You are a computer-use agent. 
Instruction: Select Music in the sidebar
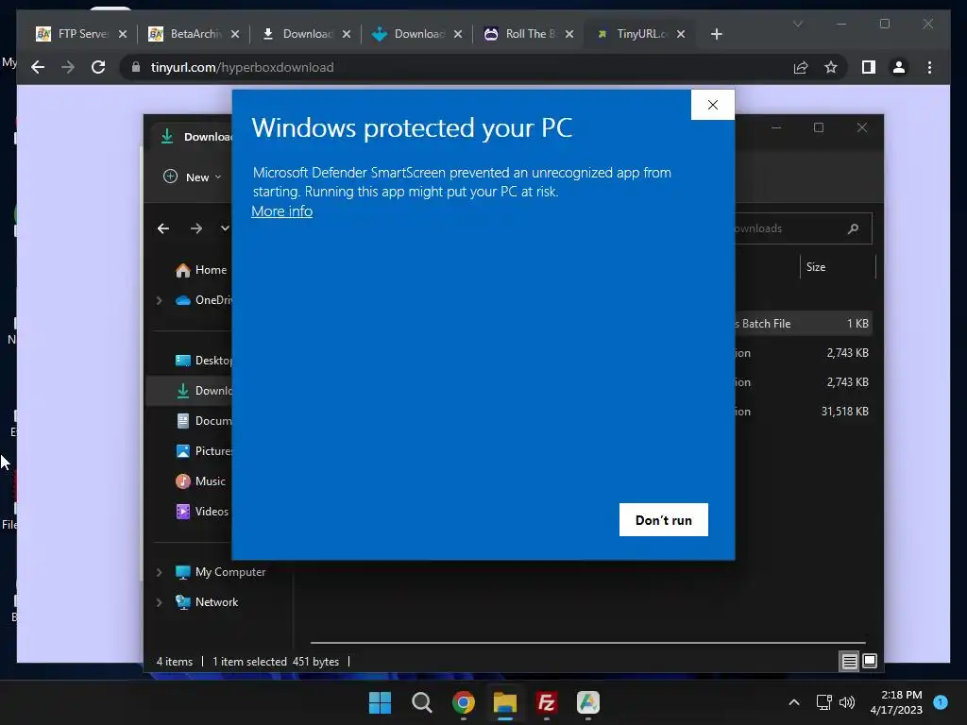pos(200,481)
